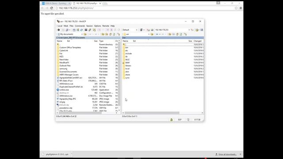Click the encryption lock status icon
Viewport: 283px width, 159px height.
pos(172,120)
